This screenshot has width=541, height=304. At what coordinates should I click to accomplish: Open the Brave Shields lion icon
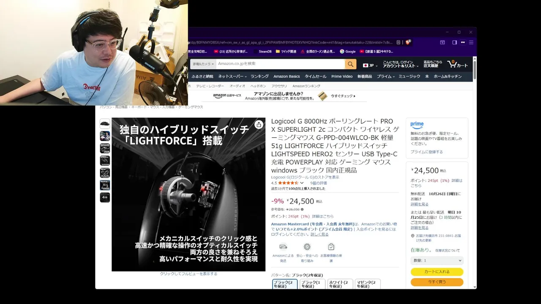408,42
